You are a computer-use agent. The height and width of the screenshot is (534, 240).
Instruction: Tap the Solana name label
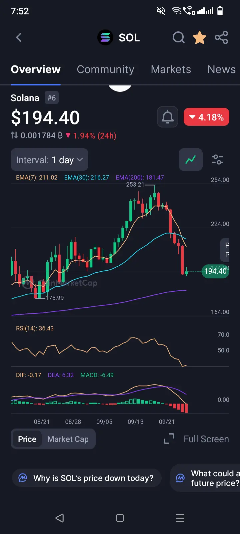(25, 98)
